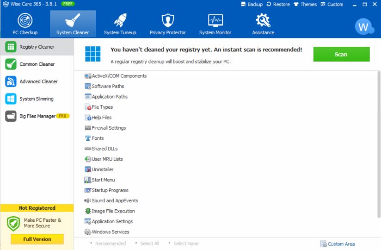Select the System Cleaner broom icon
Viewport: 381px width, 250px height.
(73, 20)
